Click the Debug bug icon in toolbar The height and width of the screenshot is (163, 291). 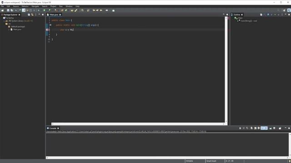[38, 10]
